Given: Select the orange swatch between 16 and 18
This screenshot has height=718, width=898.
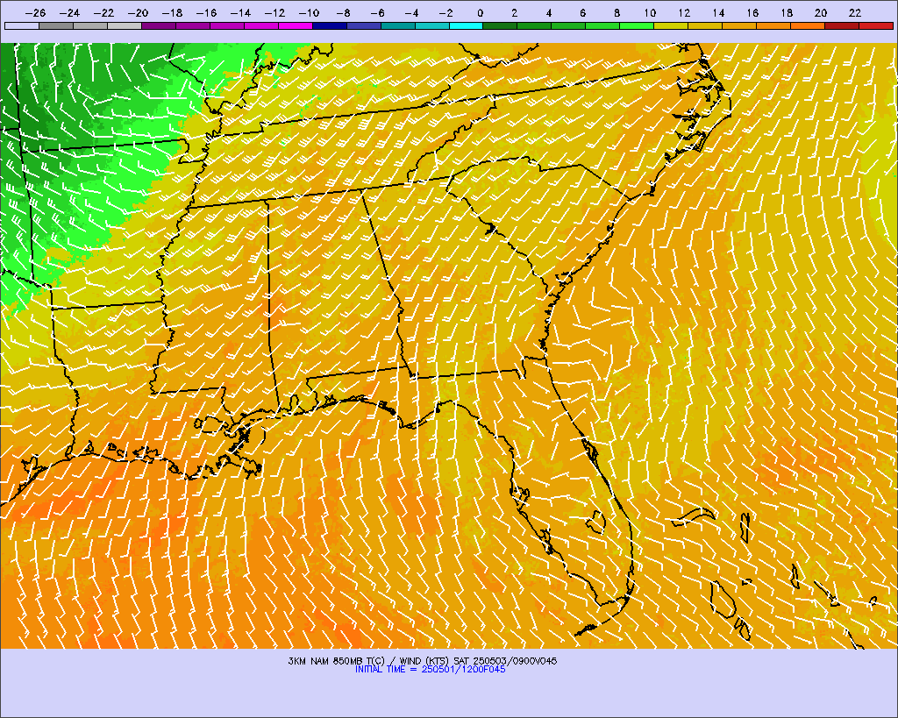Looking at the screenshot, I should tap(773, 25).
